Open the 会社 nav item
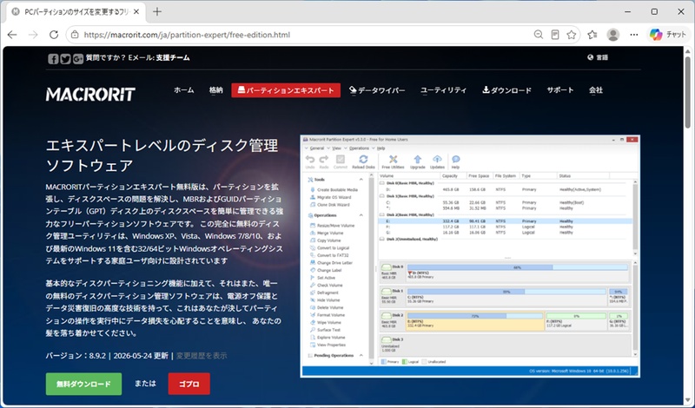Image resolution: width=695 pixels, height=408 pixels. point(596,90)
